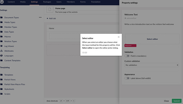Close the Property settings panel

coord(167,101)
